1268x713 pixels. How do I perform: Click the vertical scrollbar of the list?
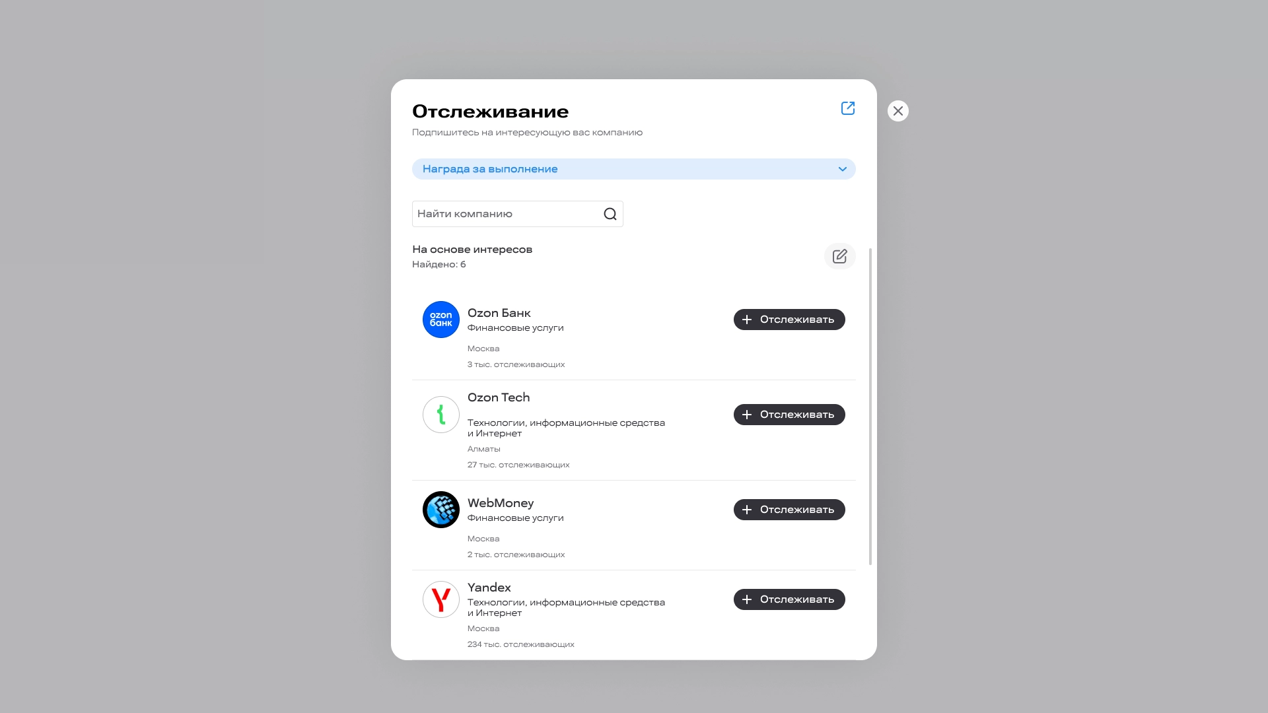click(x=870, y=407)
